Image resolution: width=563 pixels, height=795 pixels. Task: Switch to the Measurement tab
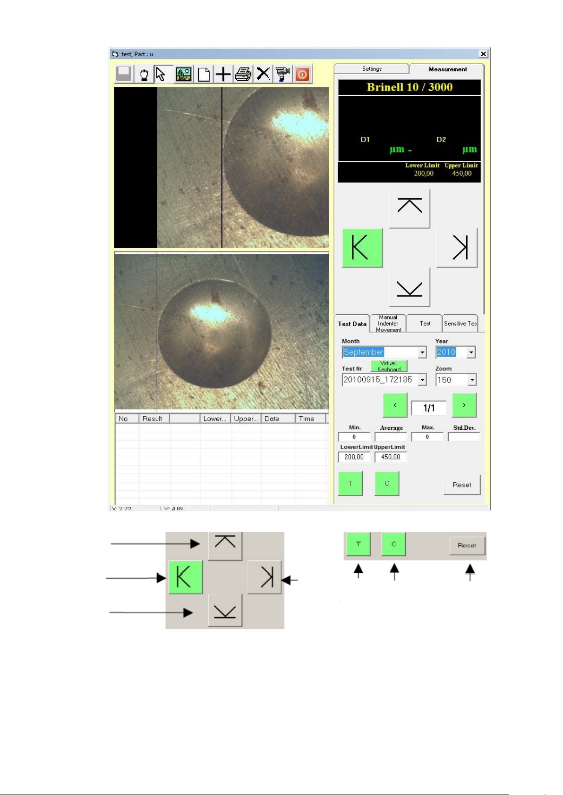point(447,69)
